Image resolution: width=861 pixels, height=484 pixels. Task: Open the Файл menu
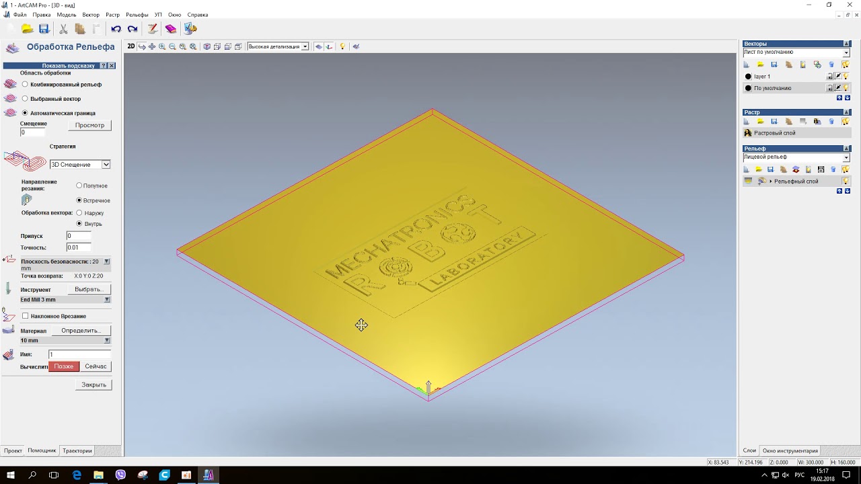click(20, 15)
